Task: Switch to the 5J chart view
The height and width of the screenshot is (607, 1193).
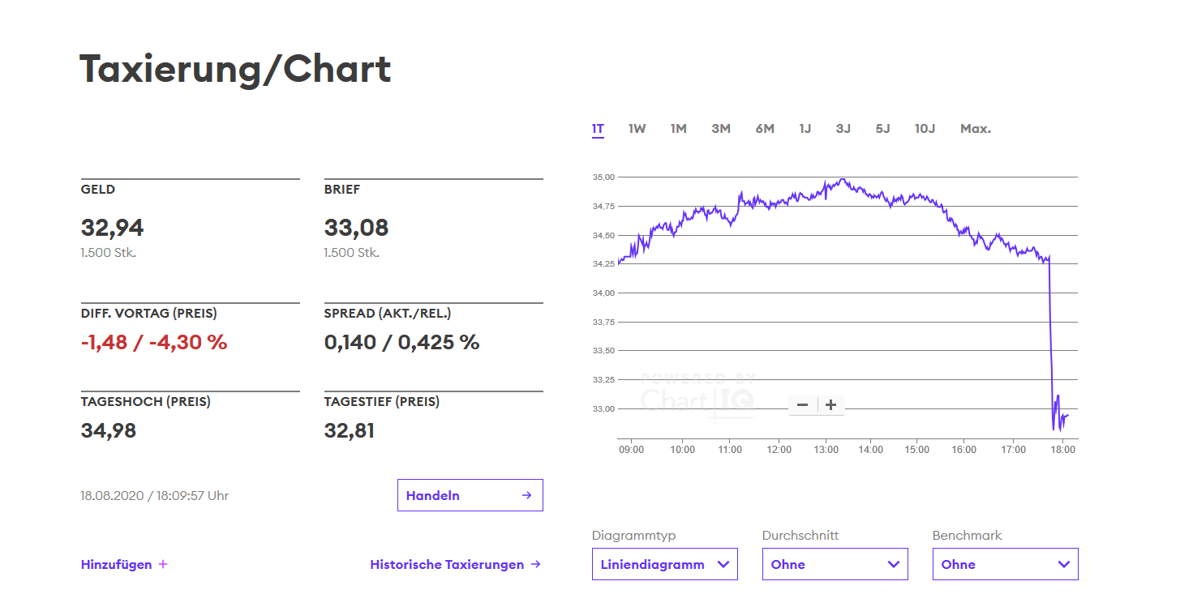Action: click(x=882, y=128)
